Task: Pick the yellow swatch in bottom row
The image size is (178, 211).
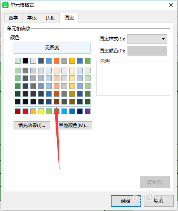Action: (41, 111)
